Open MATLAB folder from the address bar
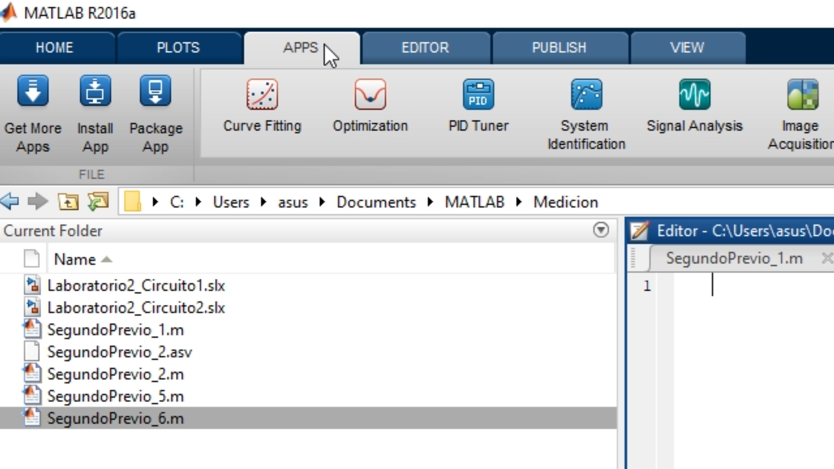 474,201
